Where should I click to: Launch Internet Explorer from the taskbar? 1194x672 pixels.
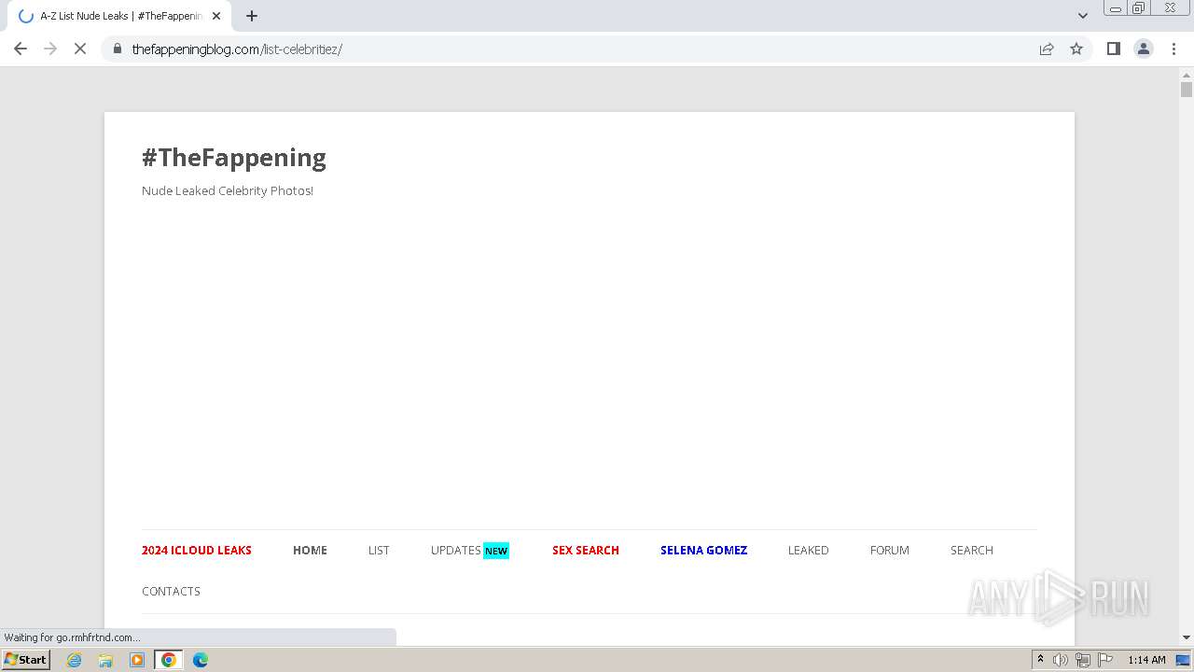pyautogui.click(x=75, y=660)
